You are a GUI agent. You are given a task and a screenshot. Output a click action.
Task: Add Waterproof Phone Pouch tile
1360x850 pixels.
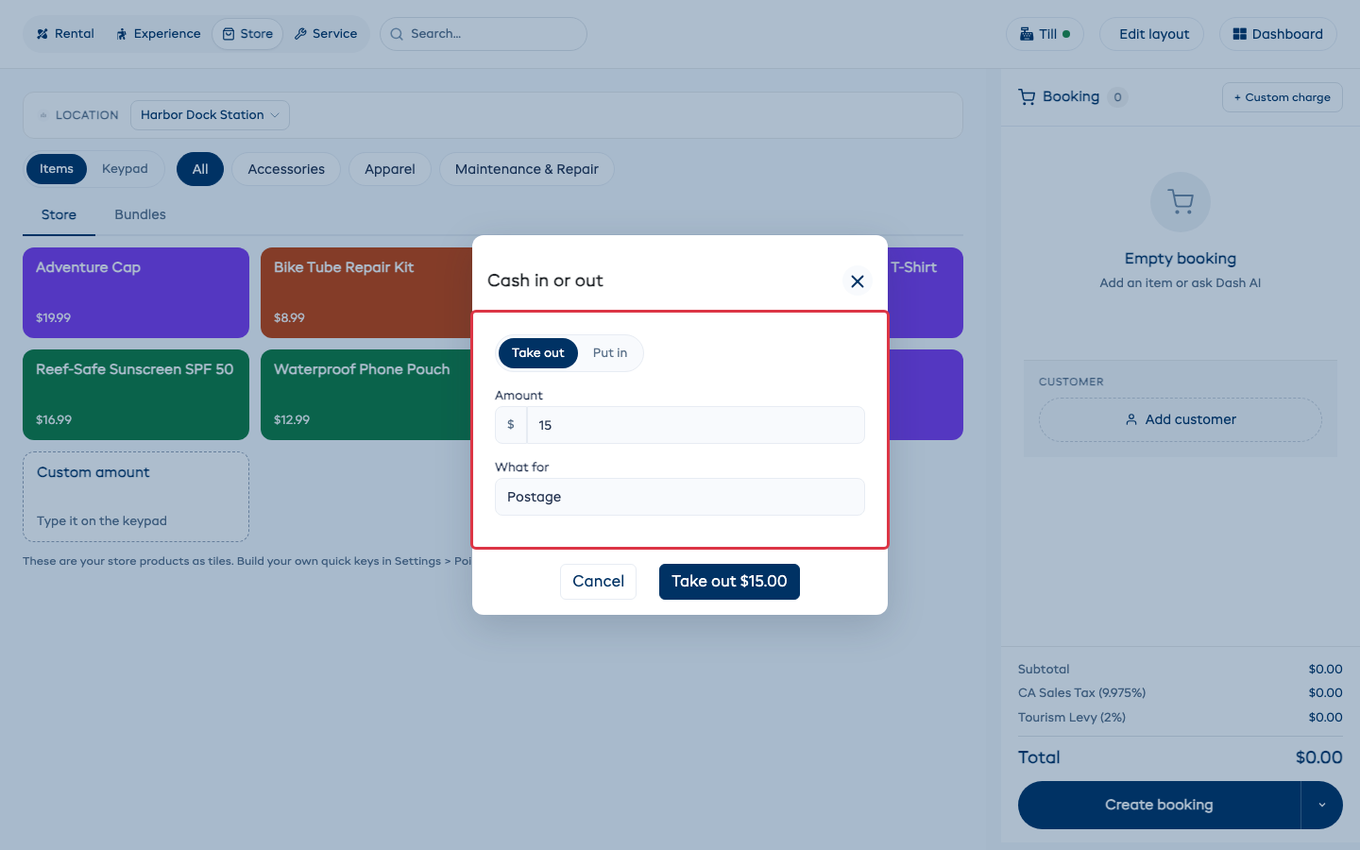tap(366, 395)
